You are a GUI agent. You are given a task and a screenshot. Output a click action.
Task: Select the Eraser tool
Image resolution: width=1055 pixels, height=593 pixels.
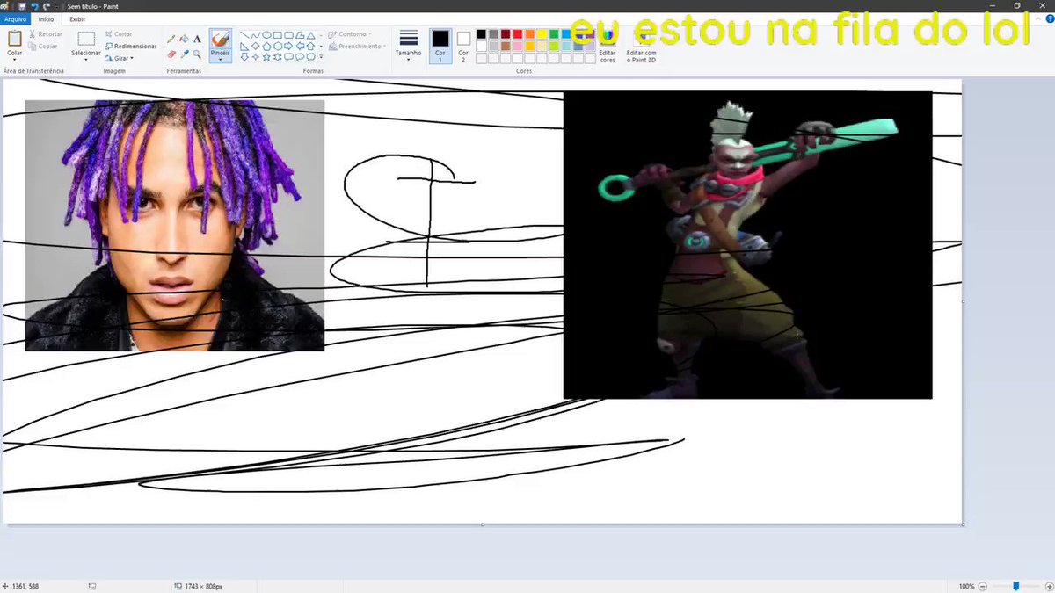click(171, 54)
